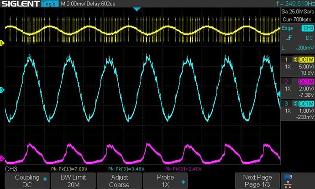Select channel 1 yellow DC1M badge

point(306,59)
